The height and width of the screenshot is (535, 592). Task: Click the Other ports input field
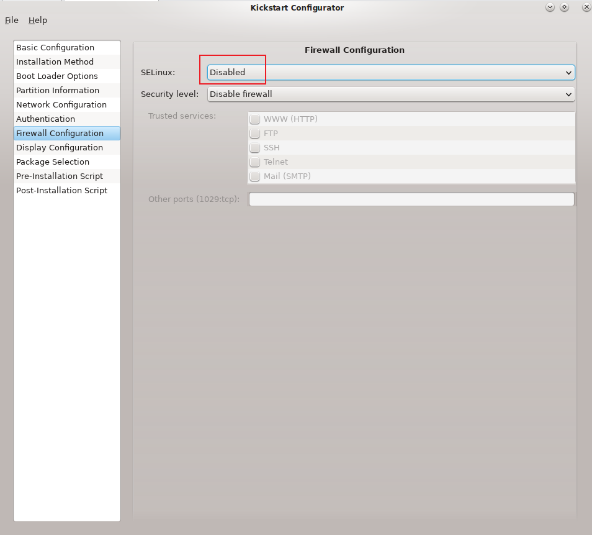tap(411, 199)
